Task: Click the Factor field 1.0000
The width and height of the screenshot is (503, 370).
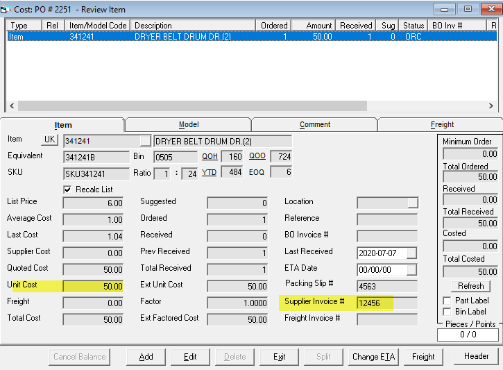Action: [x=237, y=303]
